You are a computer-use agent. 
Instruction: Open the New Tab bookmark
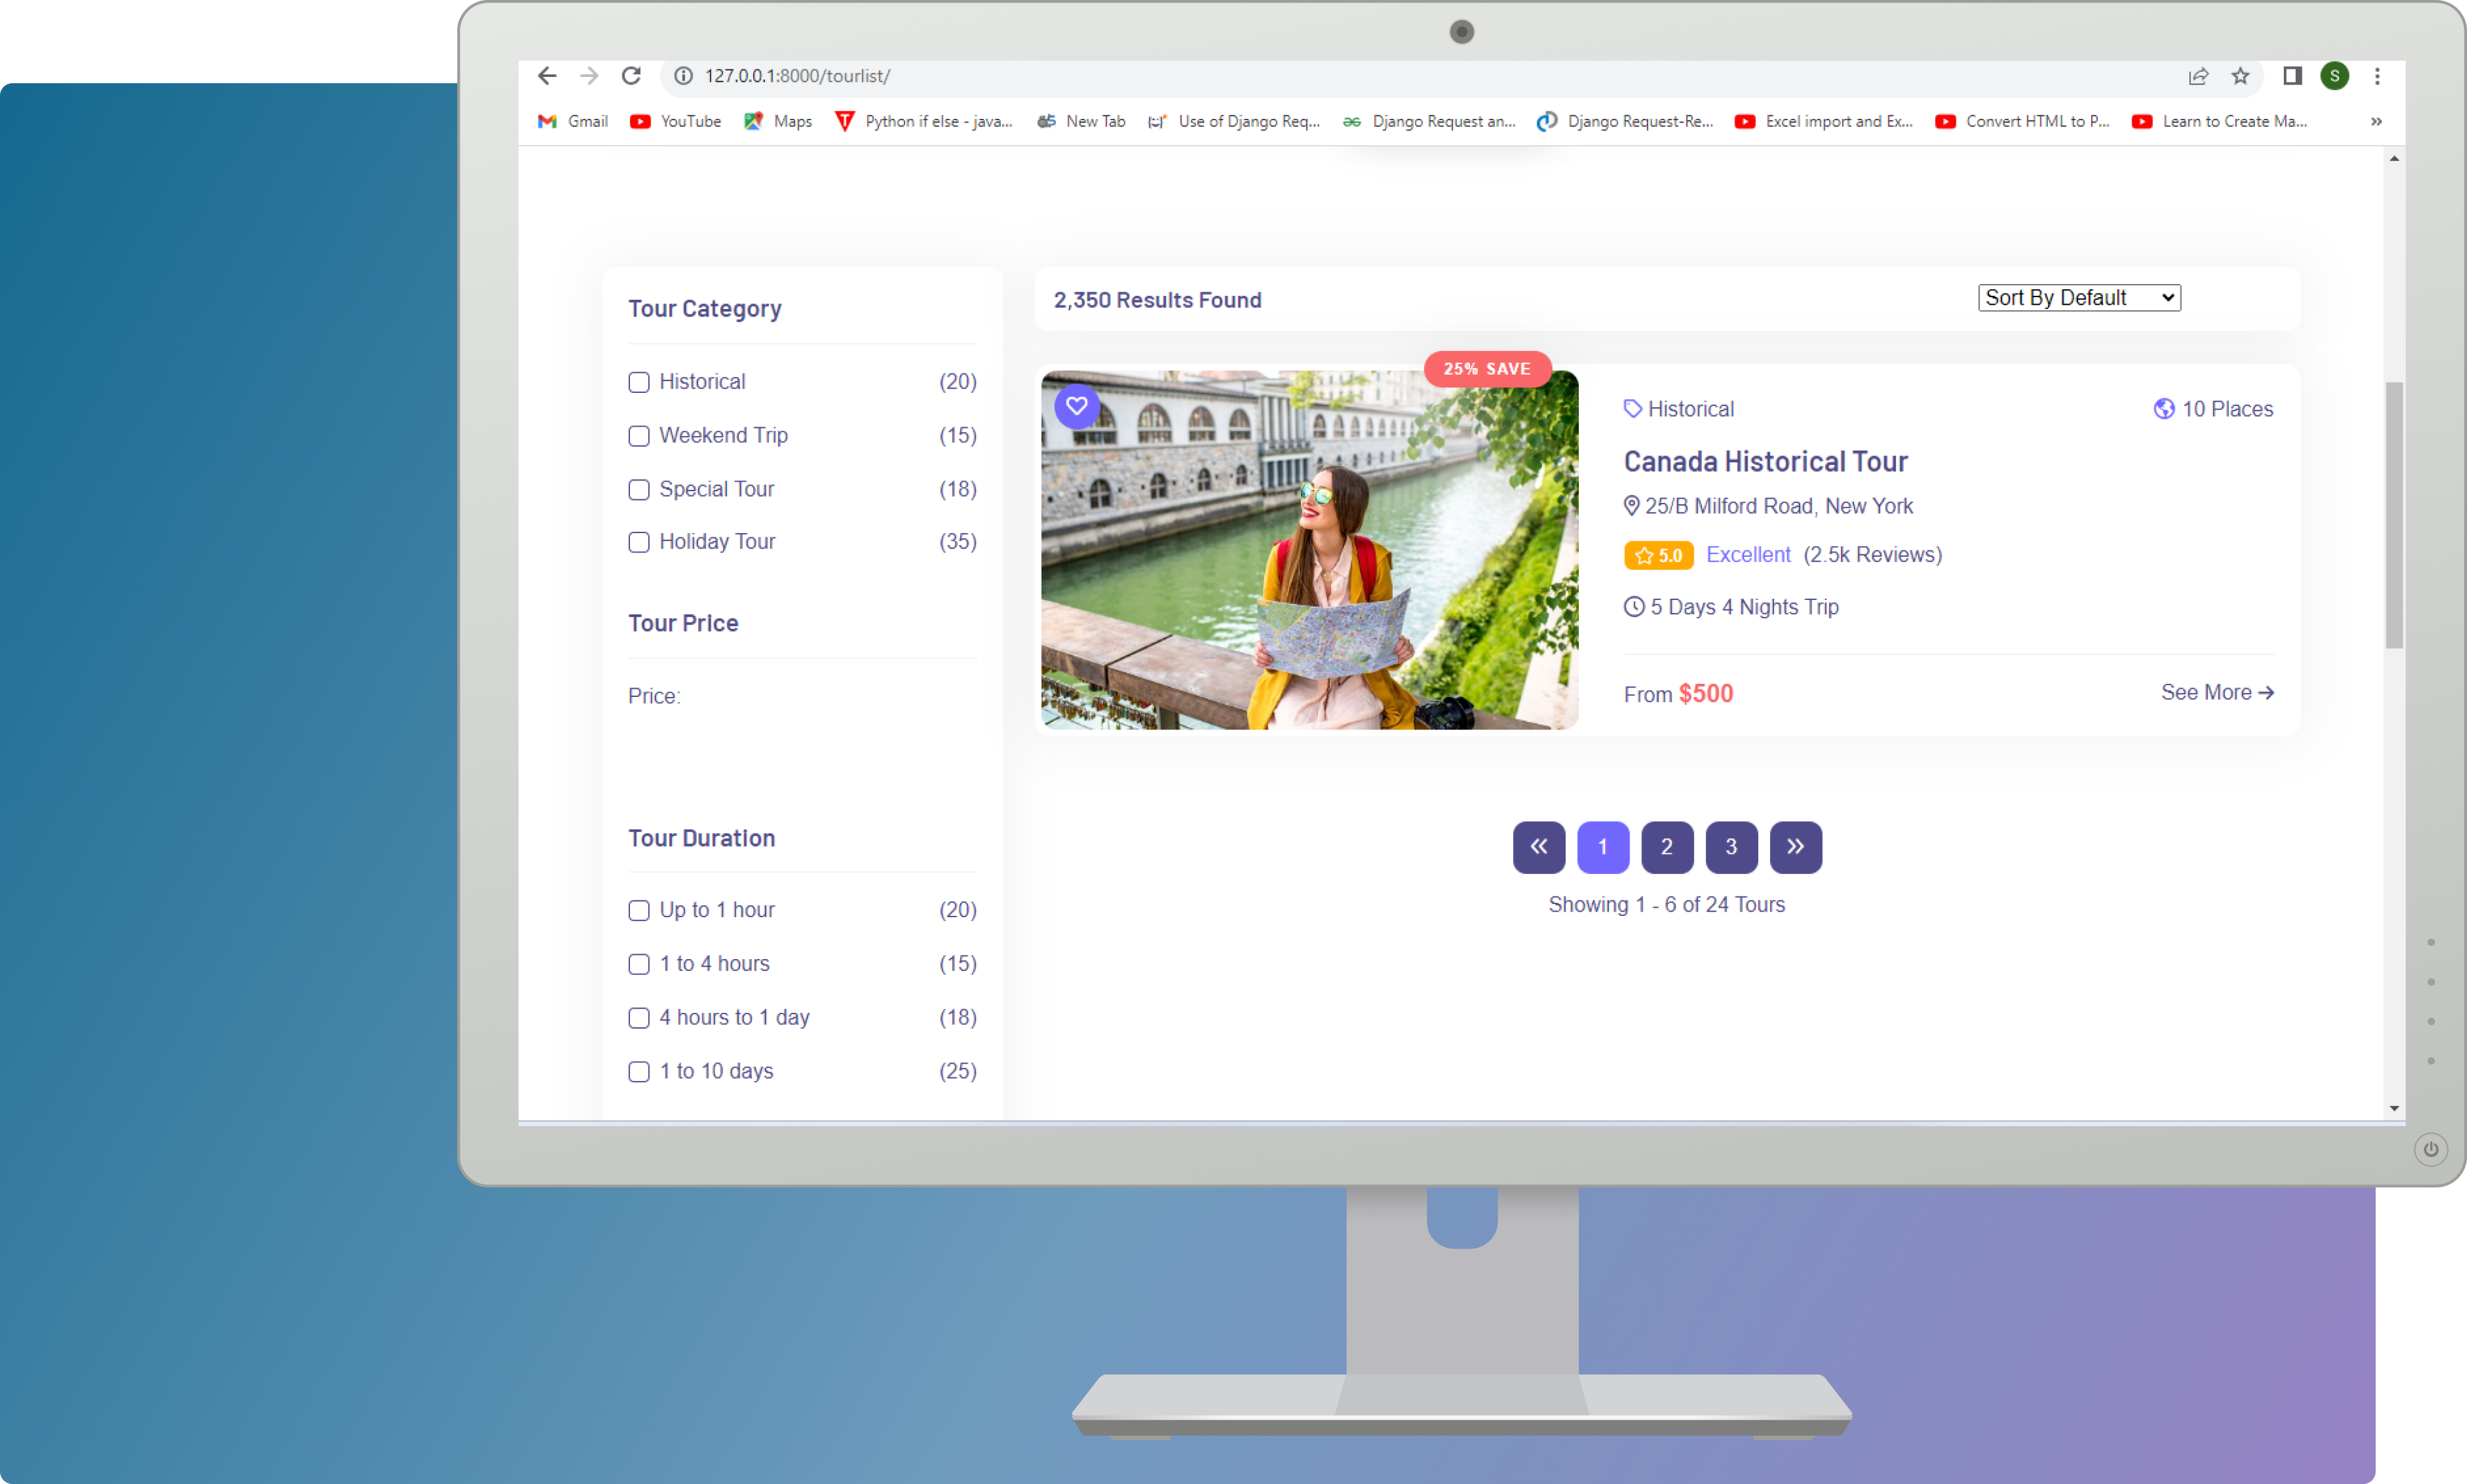(x=1080, y=121)
